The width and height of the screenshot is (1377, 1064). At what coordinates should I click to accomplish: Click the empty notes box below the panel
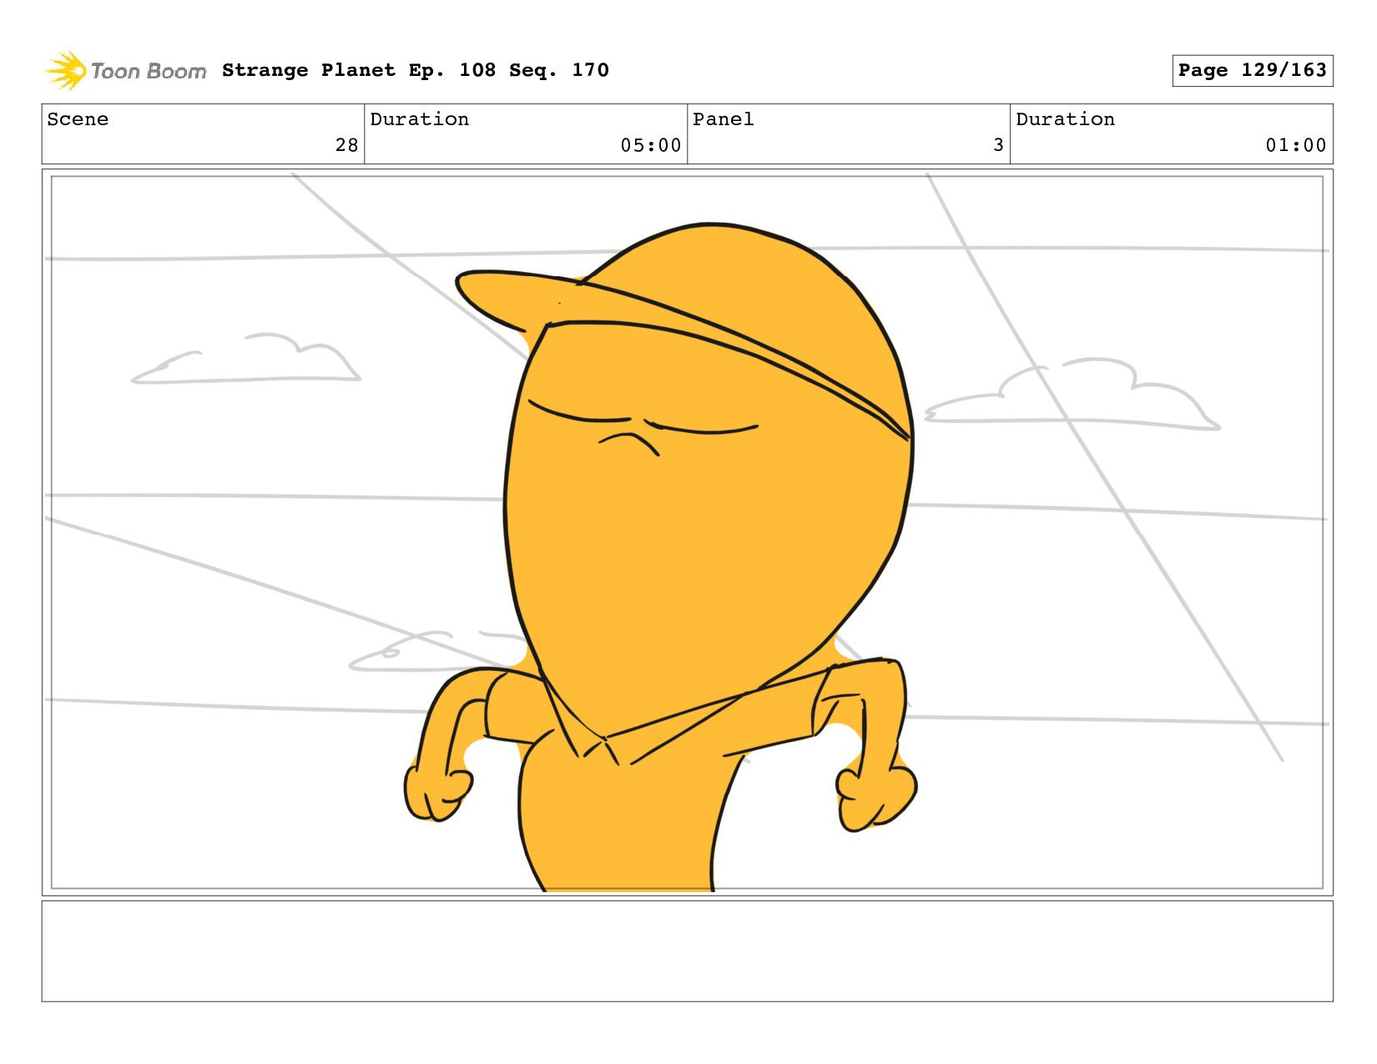[687, 951]
